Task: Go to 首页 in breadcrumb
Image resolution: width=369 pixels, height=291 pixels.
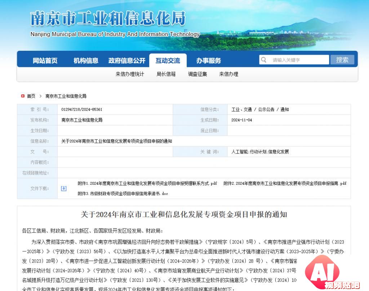Action: point(31,96)
